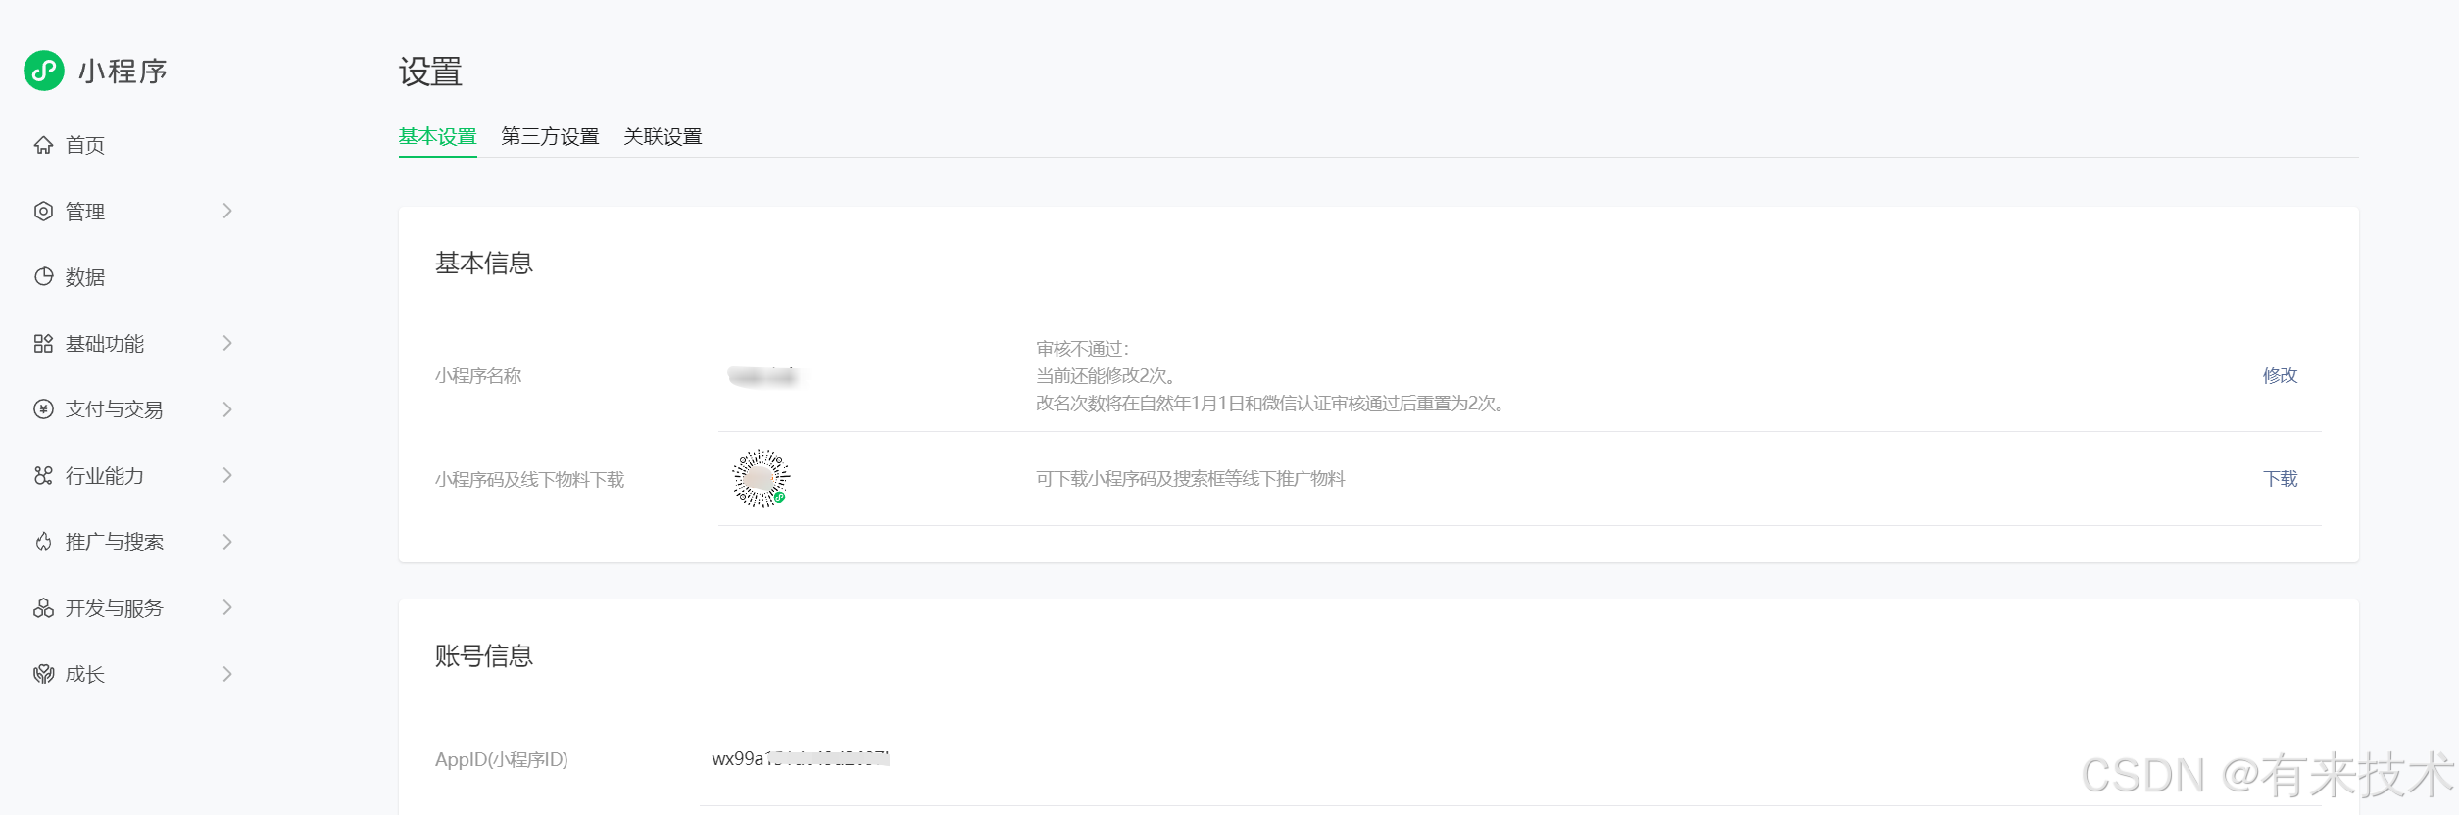Viewport: 2459px width, 815px height.
Task: Click the 设置 page heading
Action: (x=430, y=72)
